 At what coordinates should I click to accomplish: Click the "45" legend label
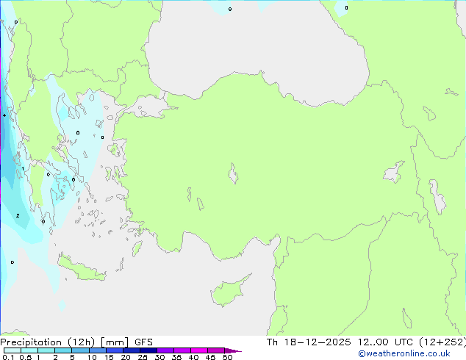click(210, 357)
